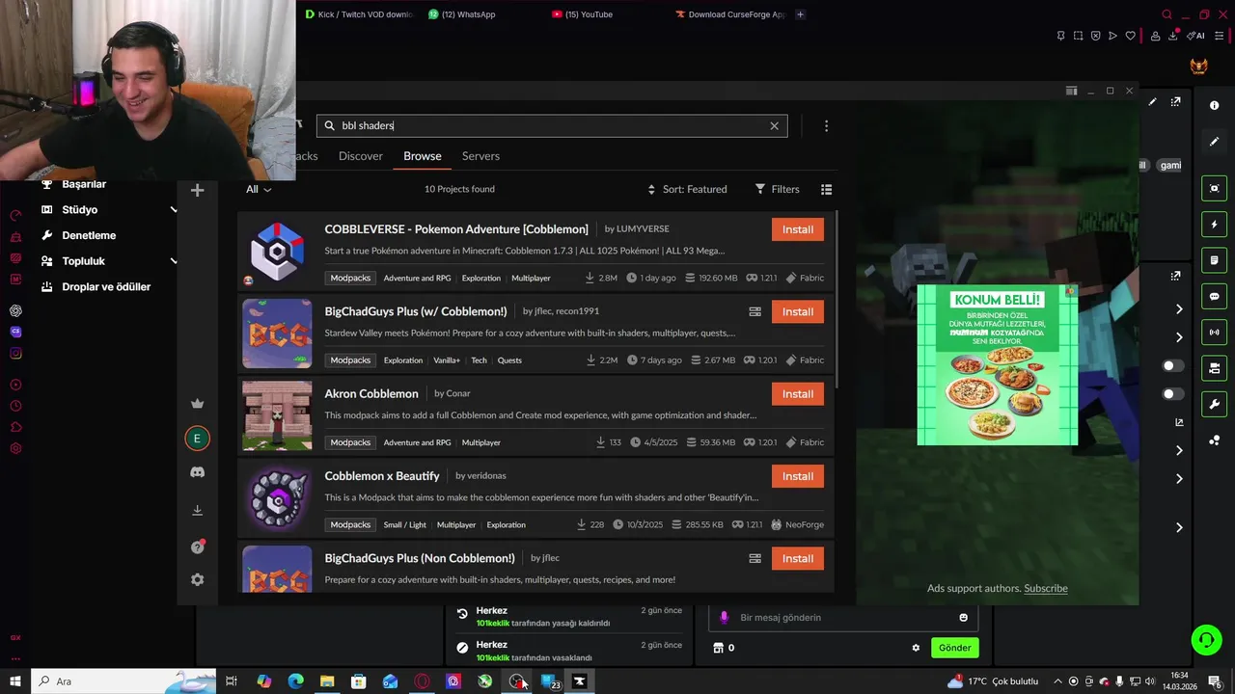
Task: Click the wrench tools icon in Kick right rail
Action: click(x=1215, y=404)
